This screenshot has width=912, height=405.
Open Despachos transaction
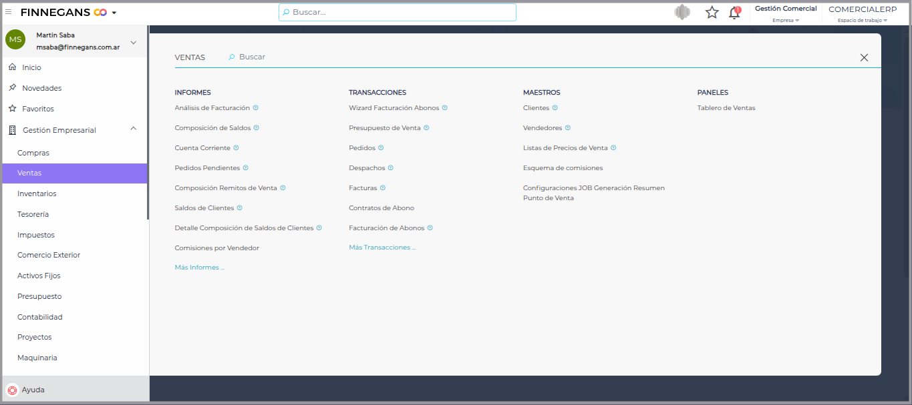[x=367, y=167]
